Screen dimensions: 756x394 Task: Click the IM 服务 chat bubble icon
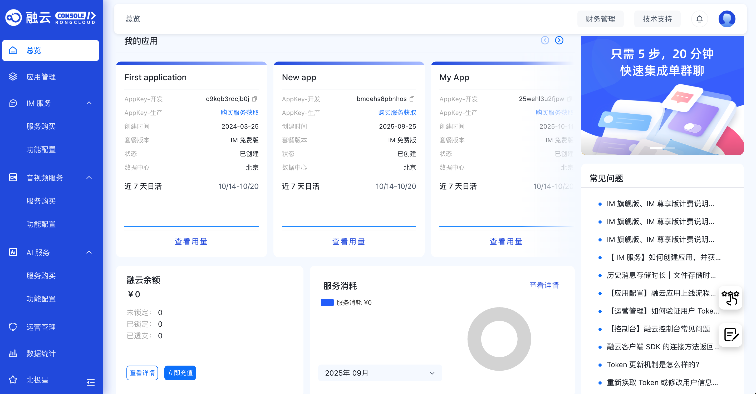(13, 103)
